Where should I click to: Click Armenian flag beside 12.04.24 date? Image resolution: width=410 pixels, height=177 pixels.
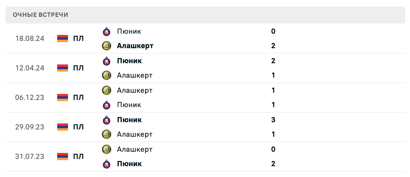pyautogui.click(x=63, y=68)
